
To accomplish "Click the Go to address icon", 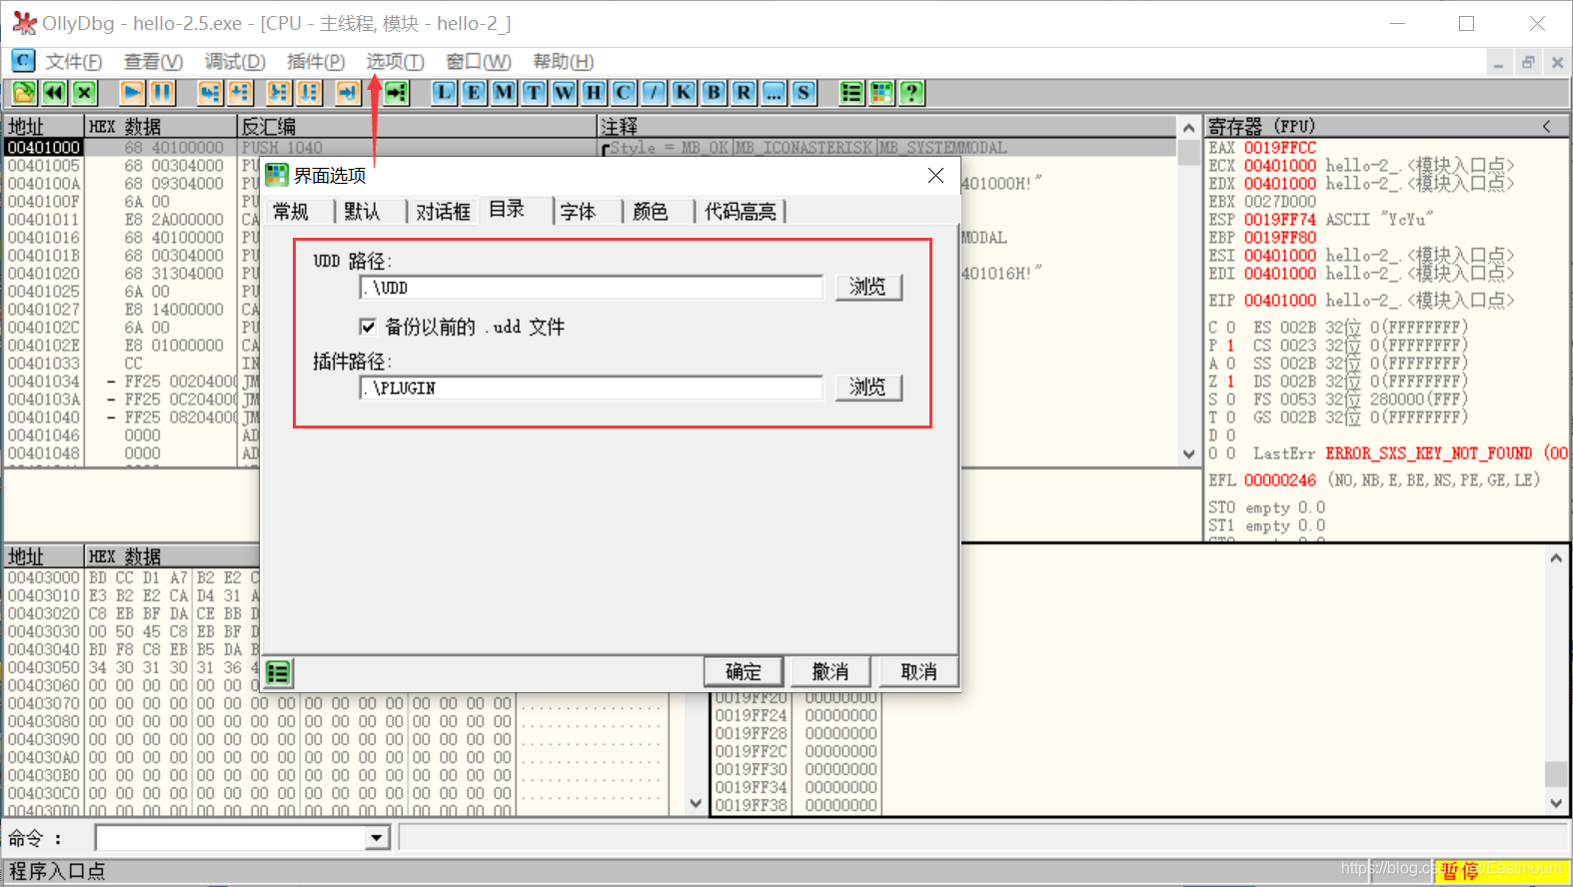I will point(397,93).
